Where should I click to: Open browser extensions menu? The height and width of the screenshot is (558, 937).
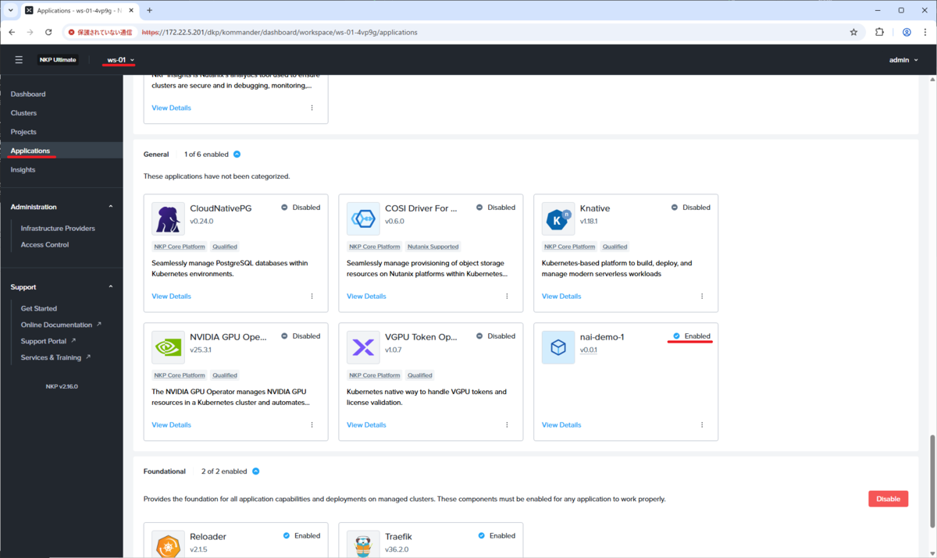pyautogui.click(x=879, y=32)
